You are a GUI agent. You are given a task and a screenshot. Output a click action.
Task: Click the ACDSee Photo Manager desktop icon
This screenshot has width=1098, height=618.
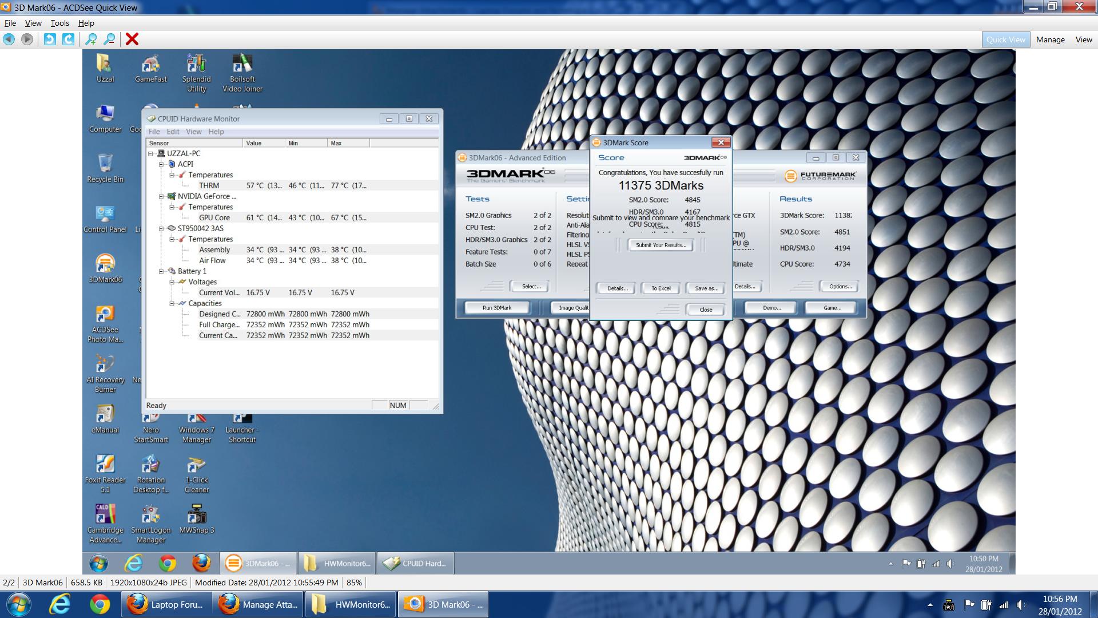coord(105,323)
